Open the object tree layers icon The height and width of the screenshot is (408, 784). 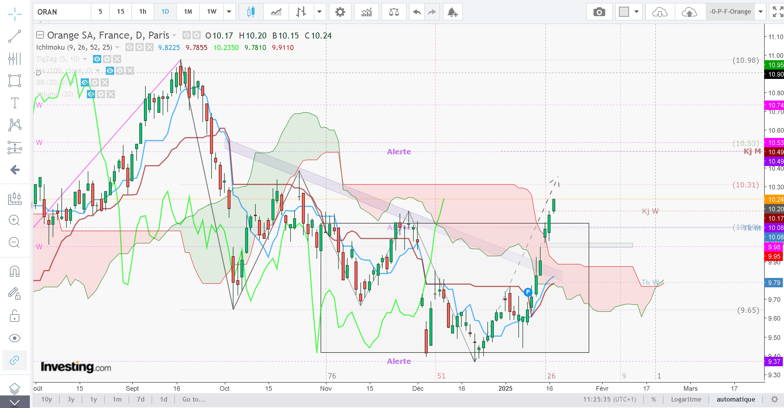[15, 388]
